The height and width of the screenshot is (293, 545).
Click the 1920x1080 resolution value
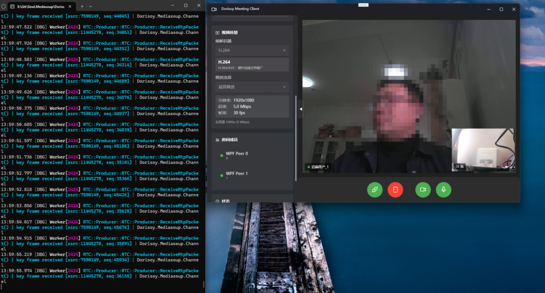[x=244, y=100]
